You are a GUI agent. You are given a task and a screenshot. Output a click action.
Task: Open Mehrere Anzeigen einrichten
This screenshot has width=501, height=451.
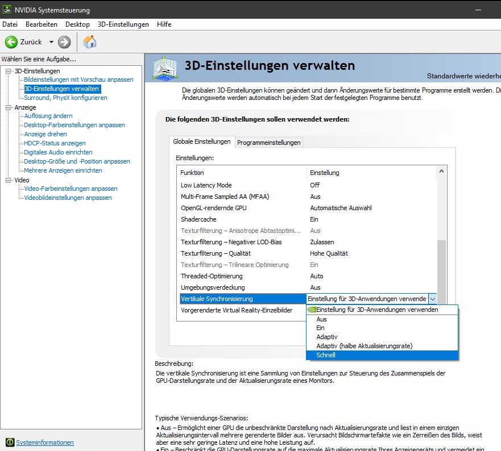[x=63, y=170]
